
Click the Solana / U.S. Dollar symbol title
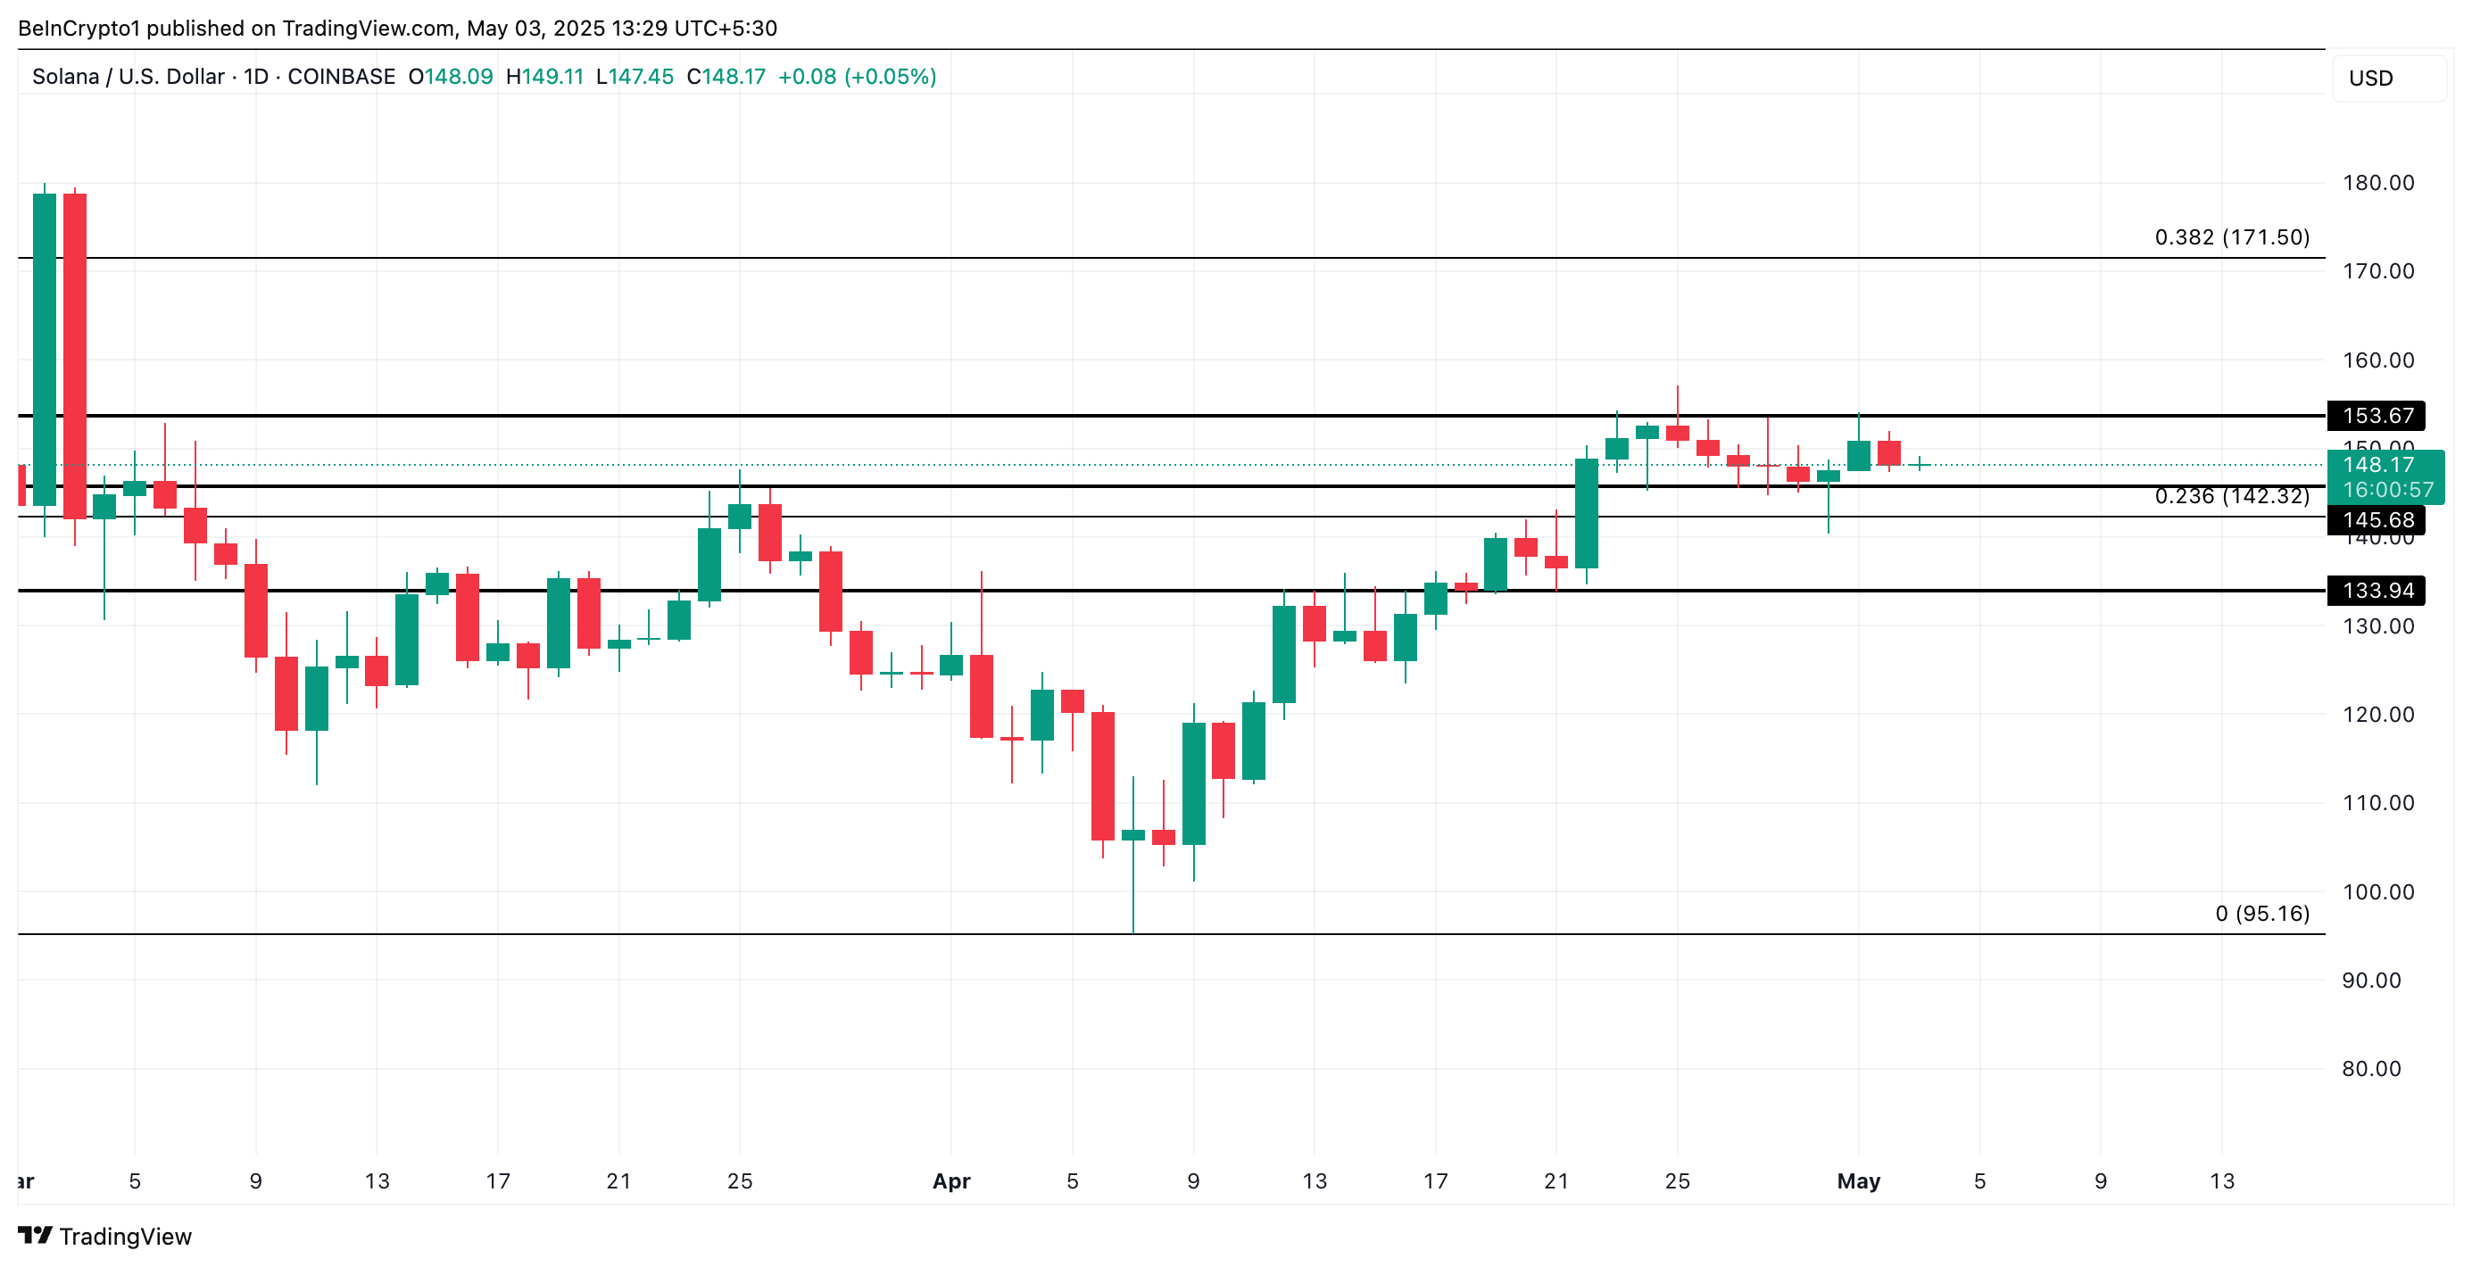click(x=128, y=77)
